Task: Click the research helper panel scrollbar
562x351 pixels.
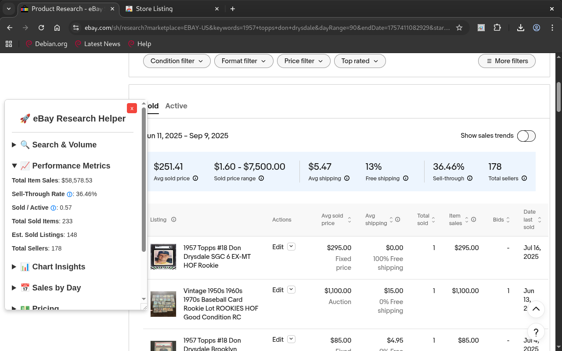Action: click(x=144, y=180)
